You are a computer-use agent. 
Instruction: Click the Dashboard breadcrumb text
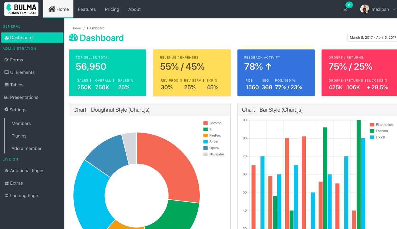[x=96, y=28]
